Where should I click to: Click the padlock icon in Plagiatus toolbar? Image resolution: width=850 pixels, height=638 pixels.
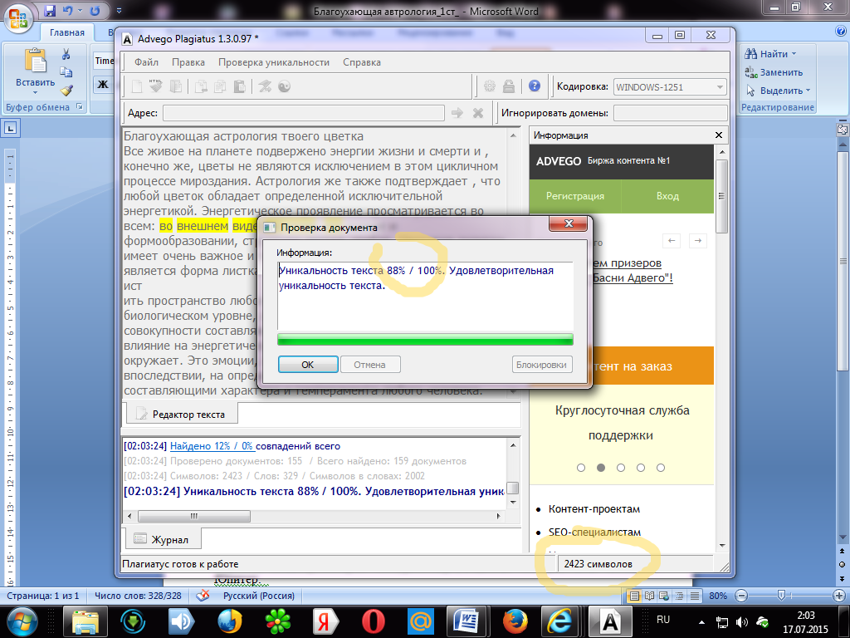(x=509, y=86)
